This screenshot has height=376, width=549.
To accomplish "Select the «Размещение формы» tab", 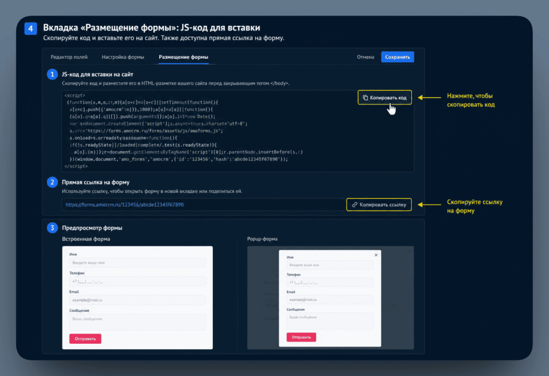I will tap(183, 57).
